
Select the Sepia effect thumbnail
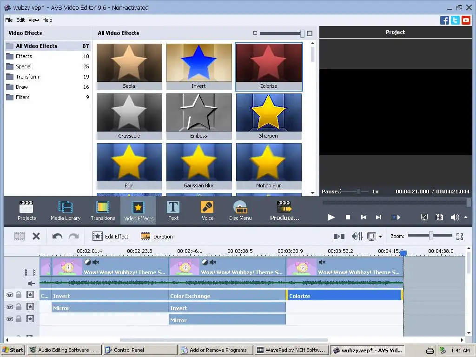tap(129, 66)
